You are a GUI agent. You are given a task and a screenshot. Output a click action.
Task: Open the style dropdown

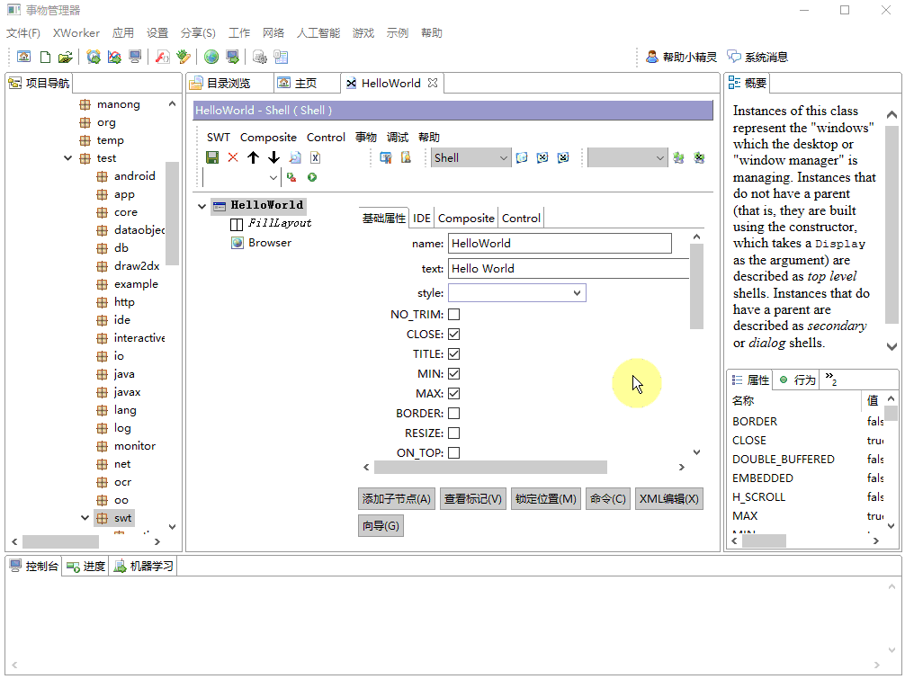pyautogui.click(x=517, y=293)
